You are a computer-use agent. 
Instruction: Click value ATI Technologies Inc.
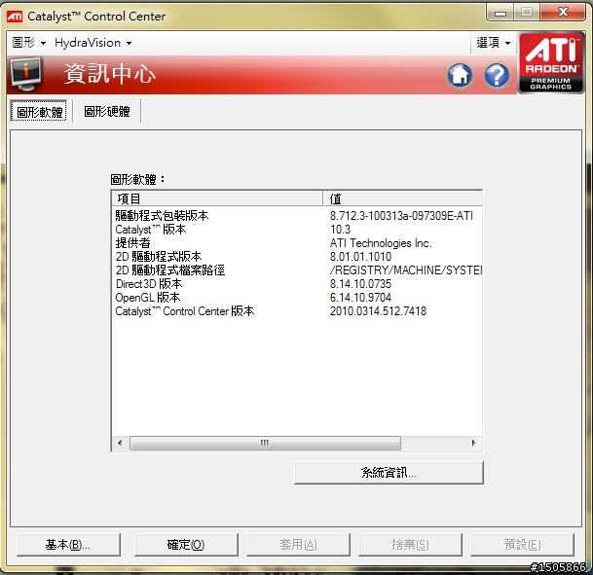381,243
